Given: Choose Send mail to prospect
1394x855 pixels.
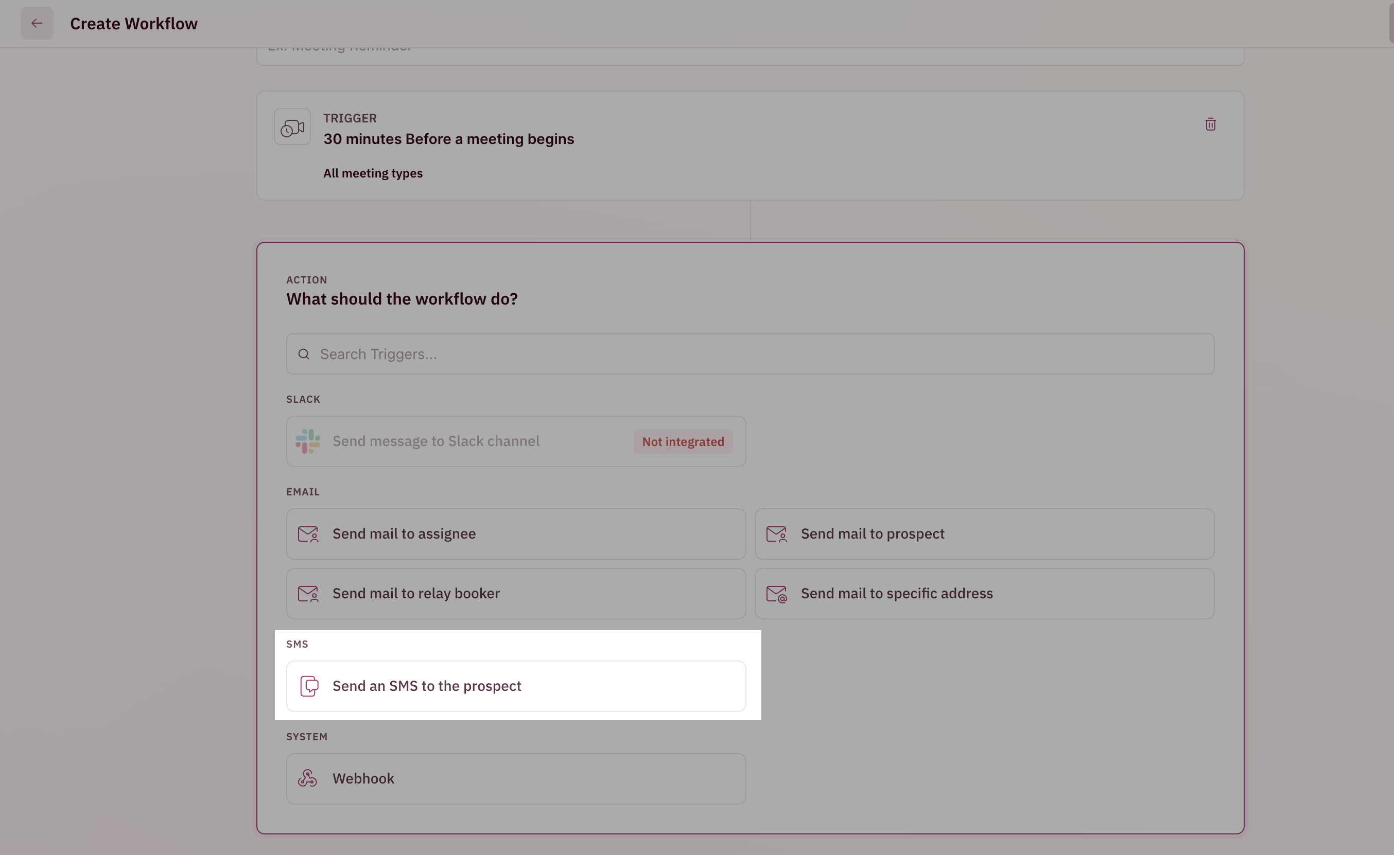Looking at the screenshot, I should 984,534.
